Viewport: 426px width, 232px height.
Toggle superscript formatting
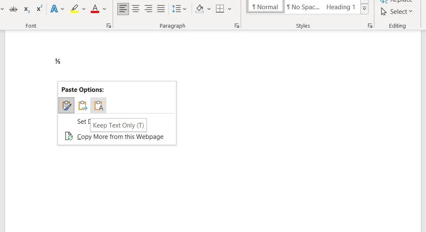[39, 9]
